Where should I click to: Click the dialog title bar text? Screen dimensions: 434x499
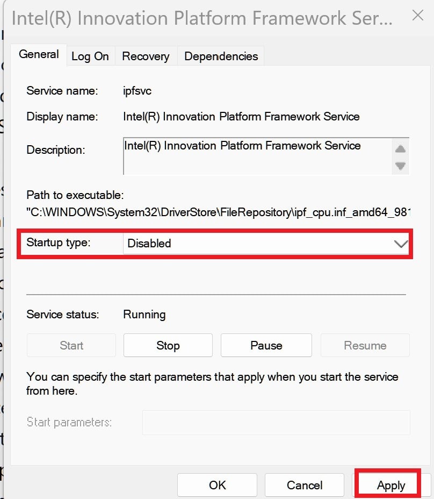pos(201,18)
